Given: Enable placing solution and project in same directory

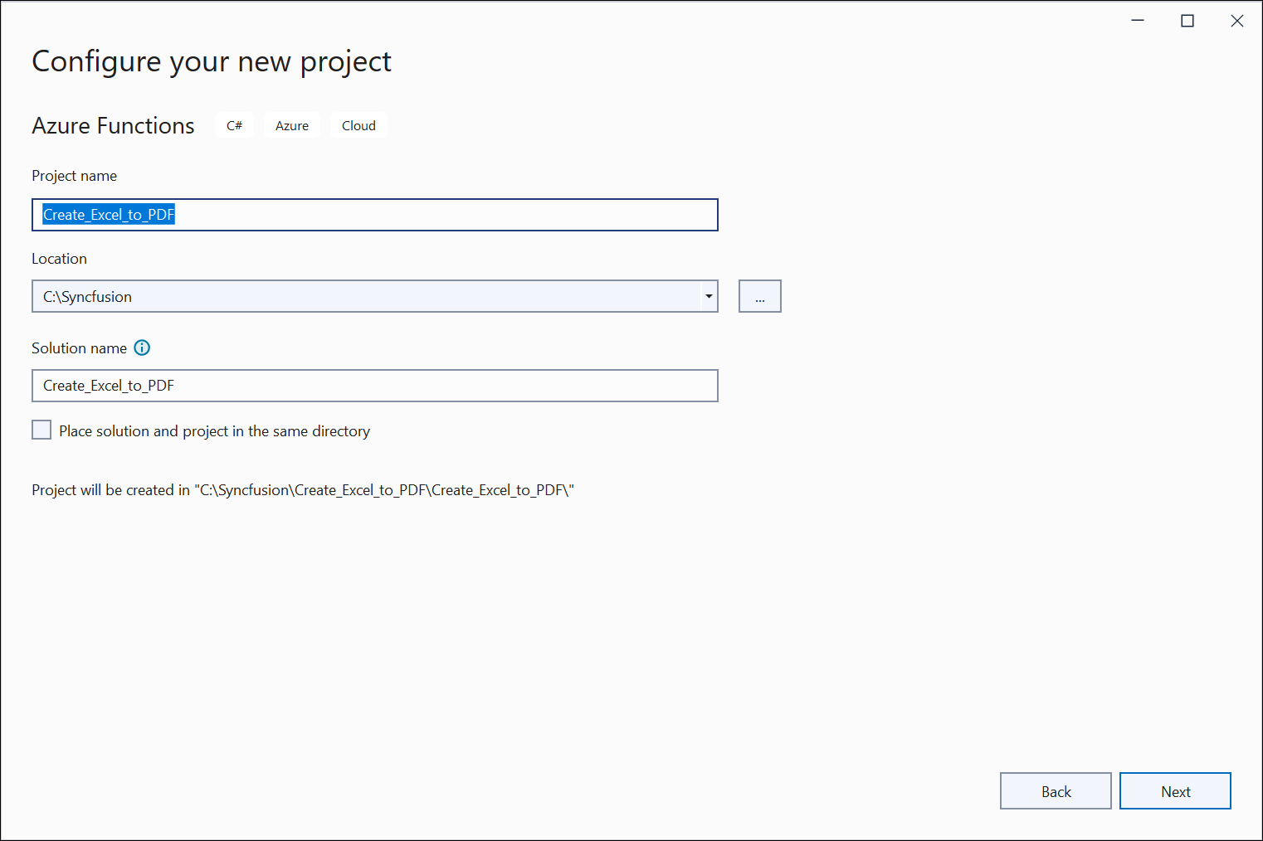Looking at the screenshot, I should pos(41,430).
